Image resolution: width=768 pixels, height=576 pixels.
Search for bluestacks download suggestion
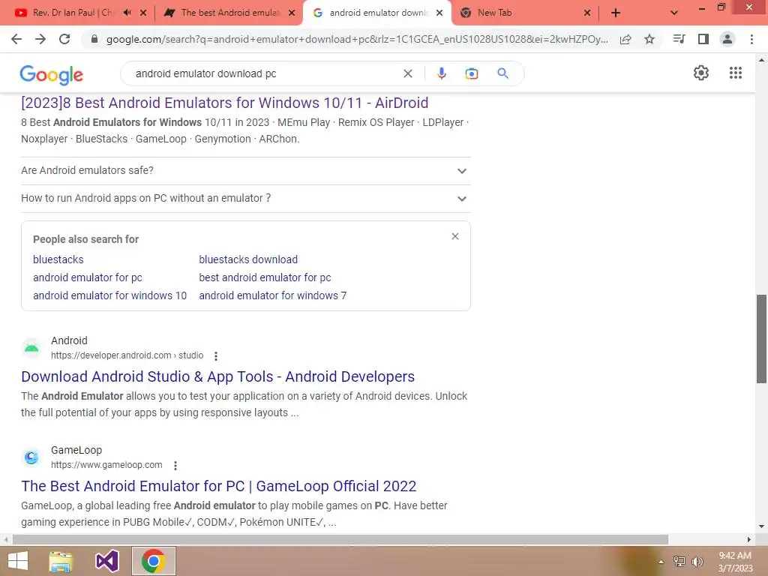[248, 259]
